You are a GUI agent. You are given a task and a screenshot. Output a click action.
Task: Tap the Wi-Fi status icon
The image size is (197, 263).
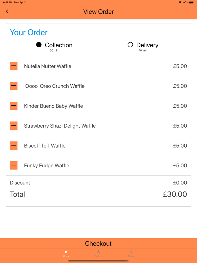click(x=180, y=3)
